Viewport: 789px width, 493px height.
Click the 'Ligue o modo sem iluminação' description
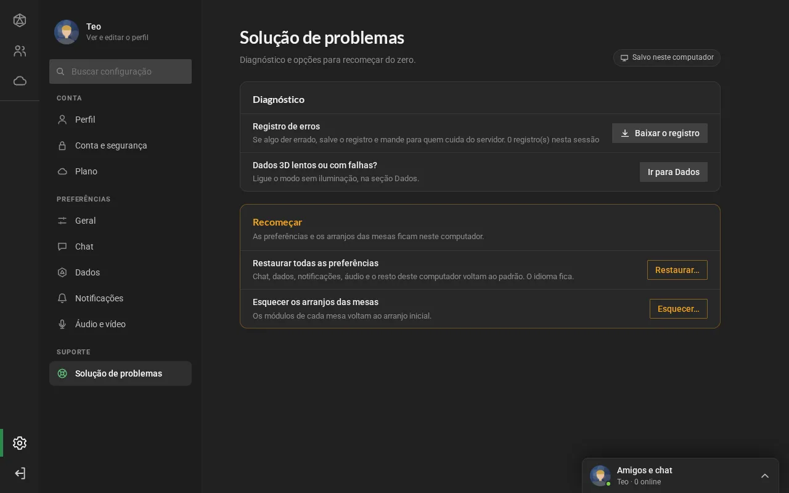point(336,178)
